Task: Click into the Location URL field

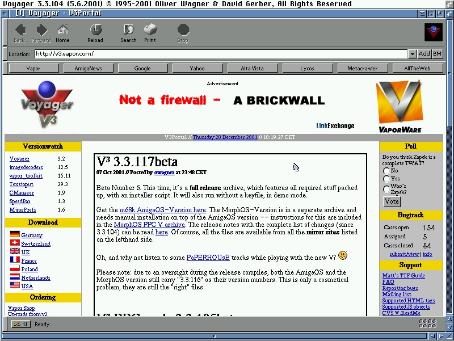Action: click(220, 54)
